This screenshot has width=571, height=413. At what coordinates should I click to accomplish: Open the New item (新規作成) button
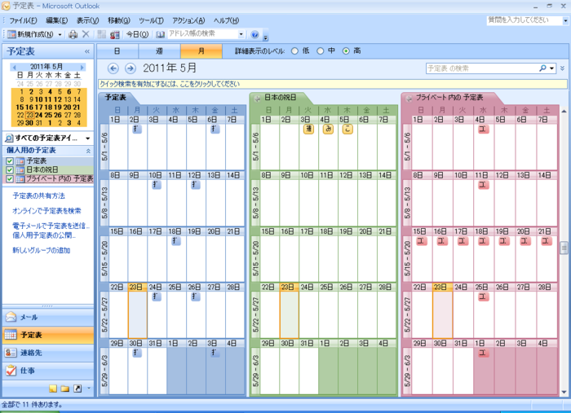coord(30,34)
